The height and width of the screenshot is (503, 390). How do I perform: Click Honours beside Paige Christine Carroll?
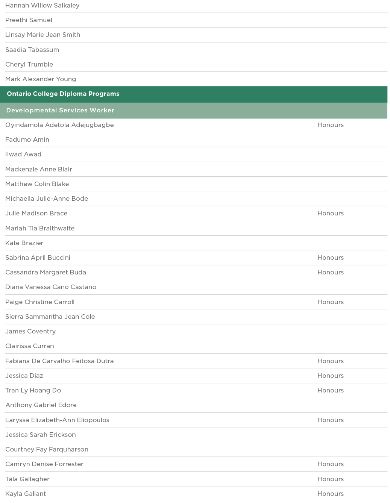pos(330,302)
